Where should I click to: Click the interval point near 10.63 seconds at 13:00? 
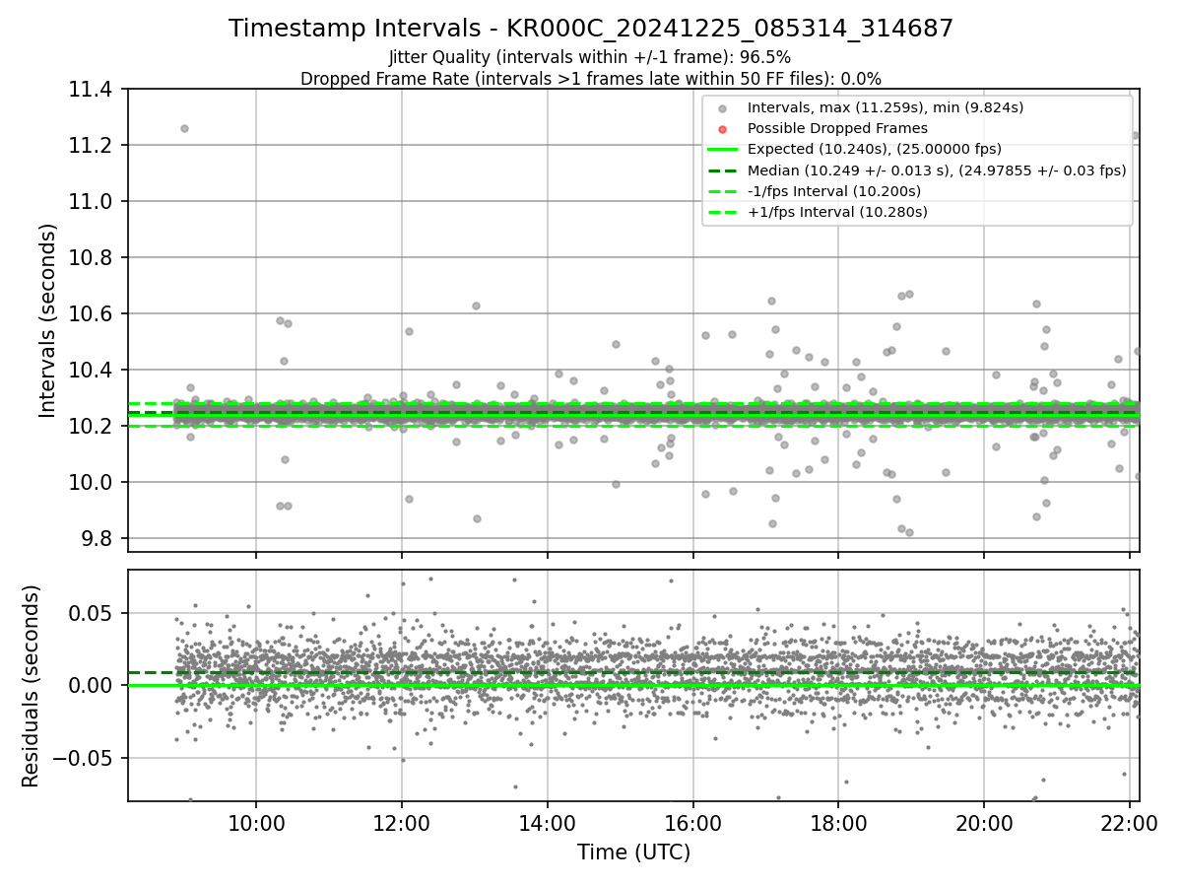[x=476, y=307]
